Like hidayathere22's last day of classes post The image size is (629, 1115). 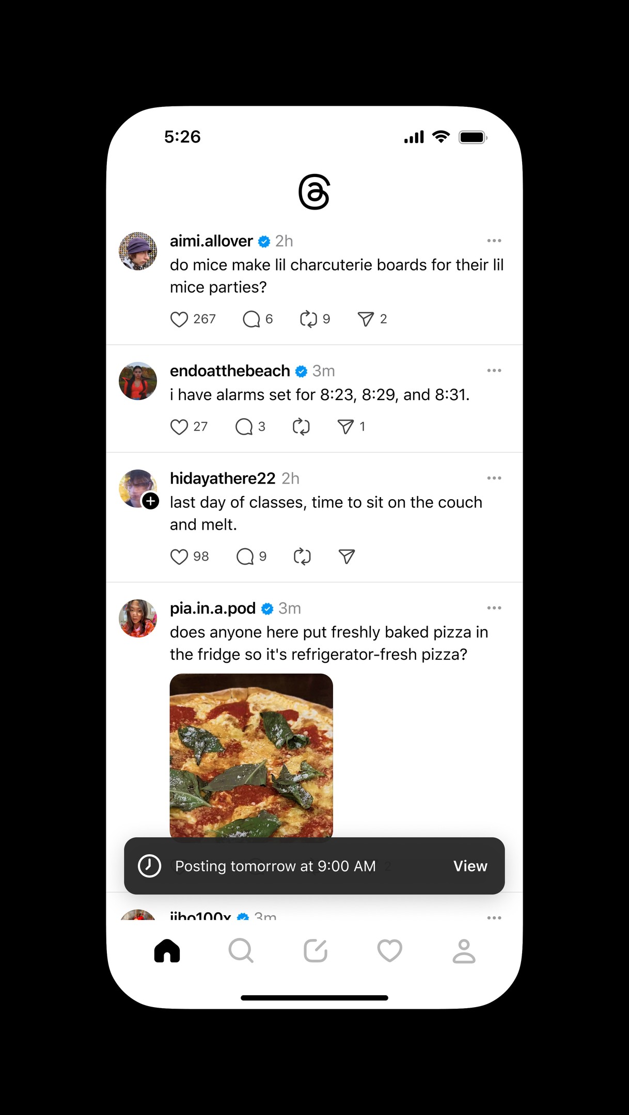179,557
